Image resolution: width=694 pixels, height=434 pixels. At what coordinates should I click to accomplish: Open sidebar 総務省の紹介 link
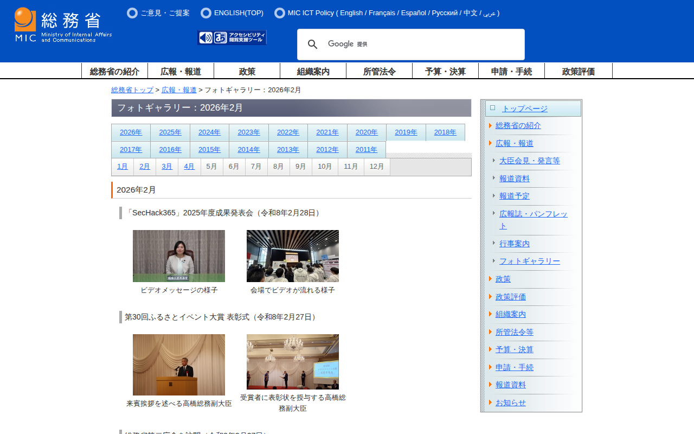(518, 126)
